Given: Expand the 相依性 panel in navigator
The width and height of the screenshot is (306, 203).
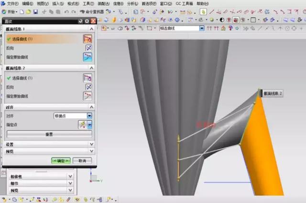Looking at the screenshot, I should tap(70, 176).
